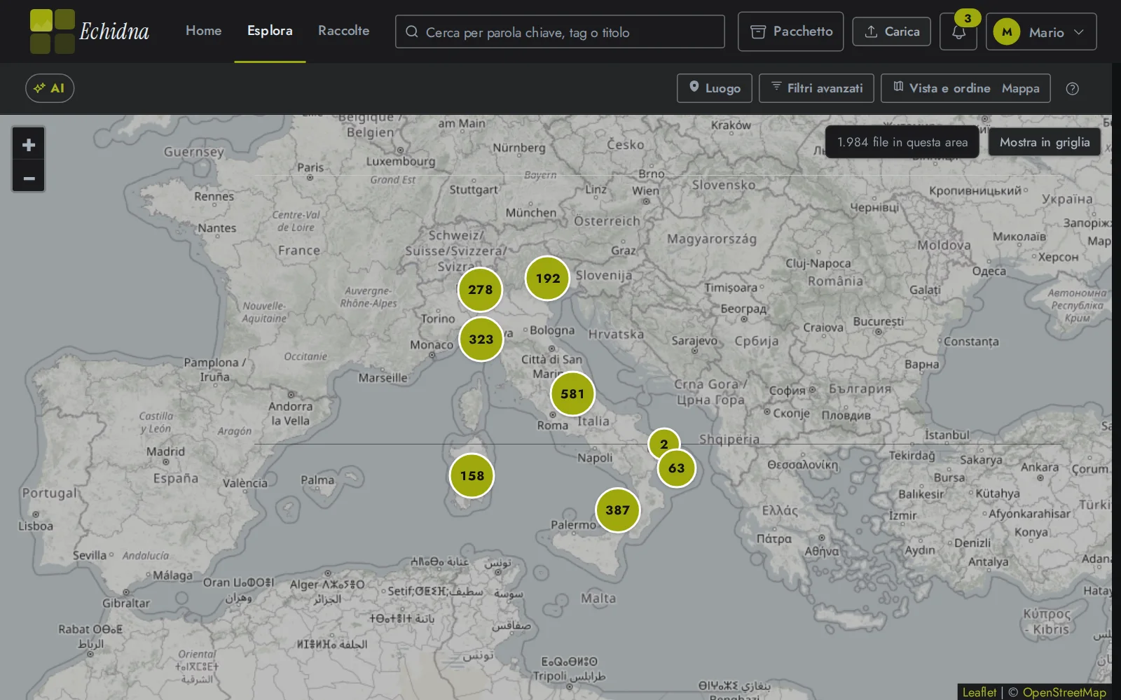The image size is (1121, 700).
Task: Go to the Home tab
Action: (x=204, y=31)
